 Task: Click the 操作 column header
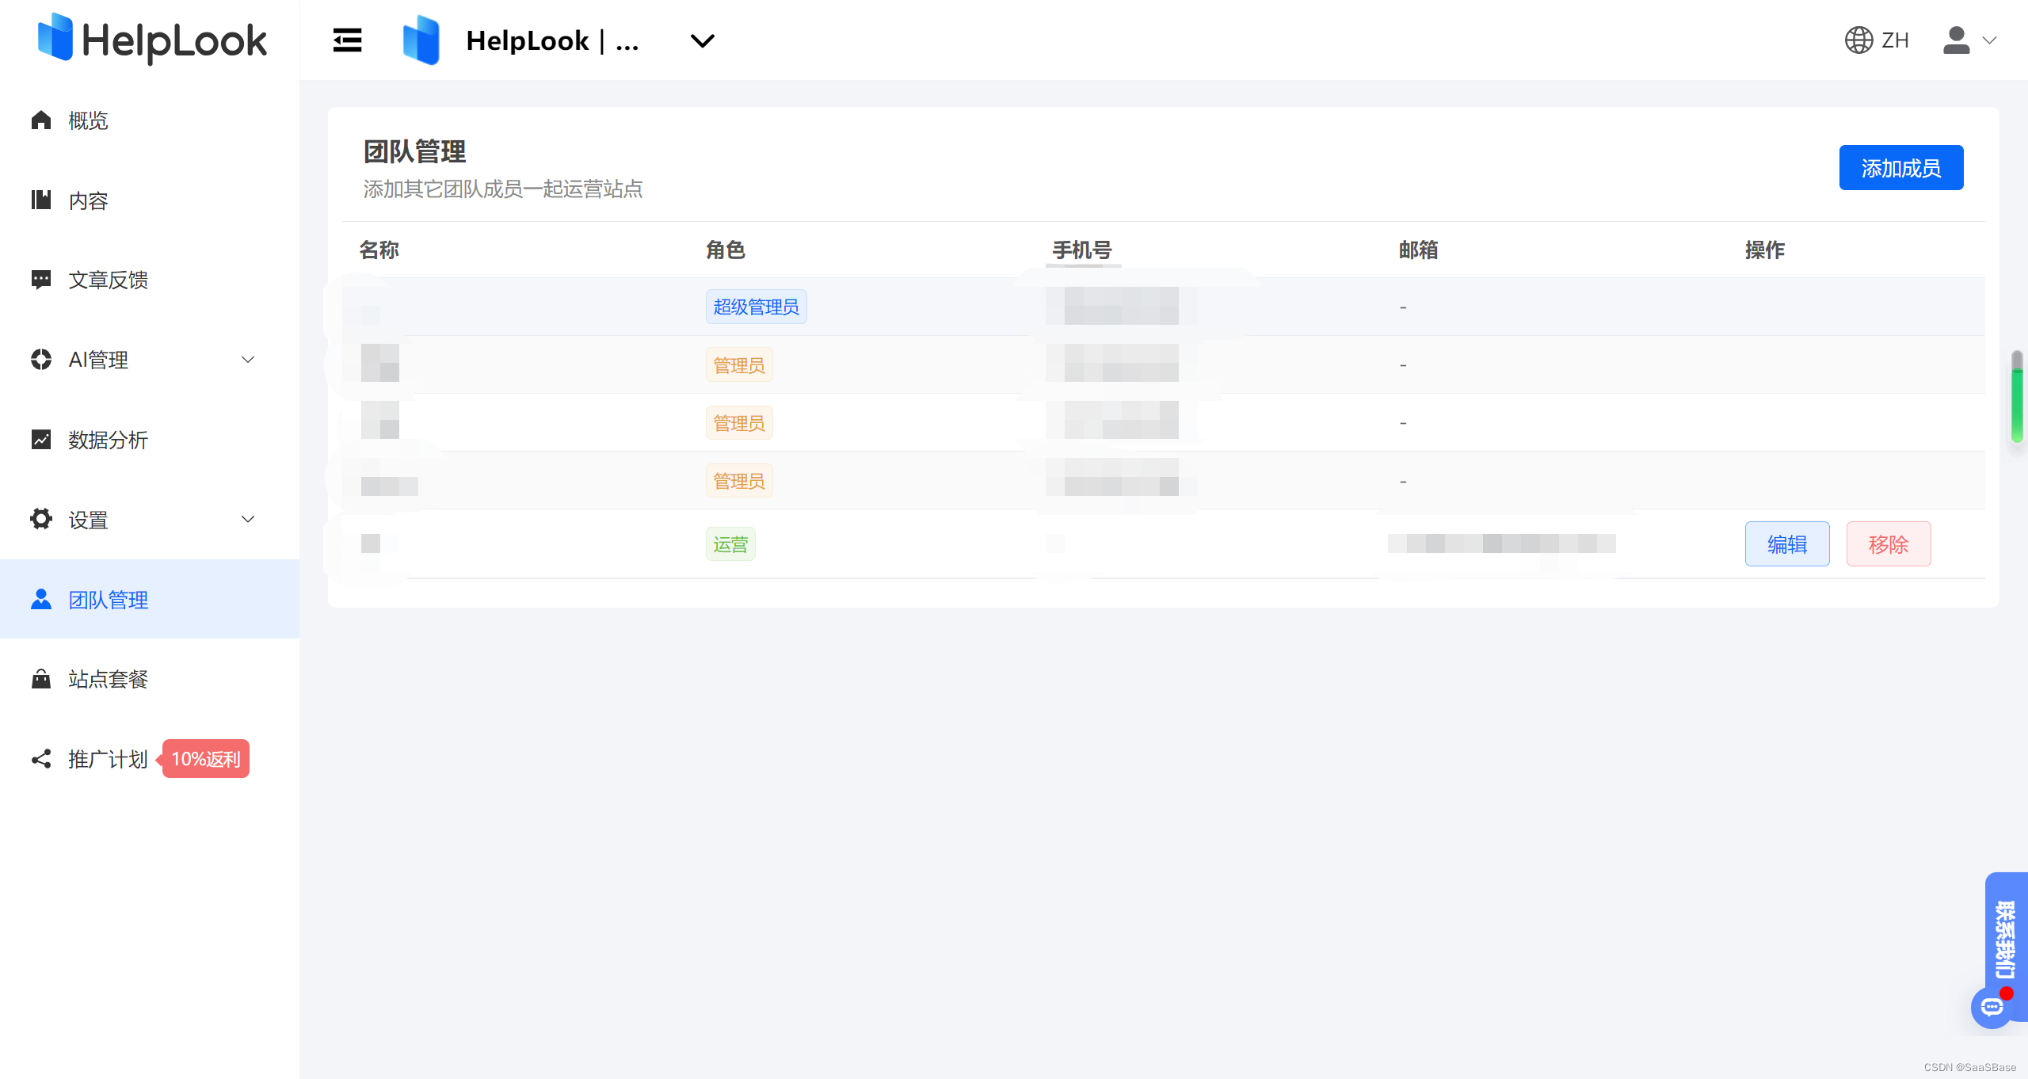[1765, 250]
